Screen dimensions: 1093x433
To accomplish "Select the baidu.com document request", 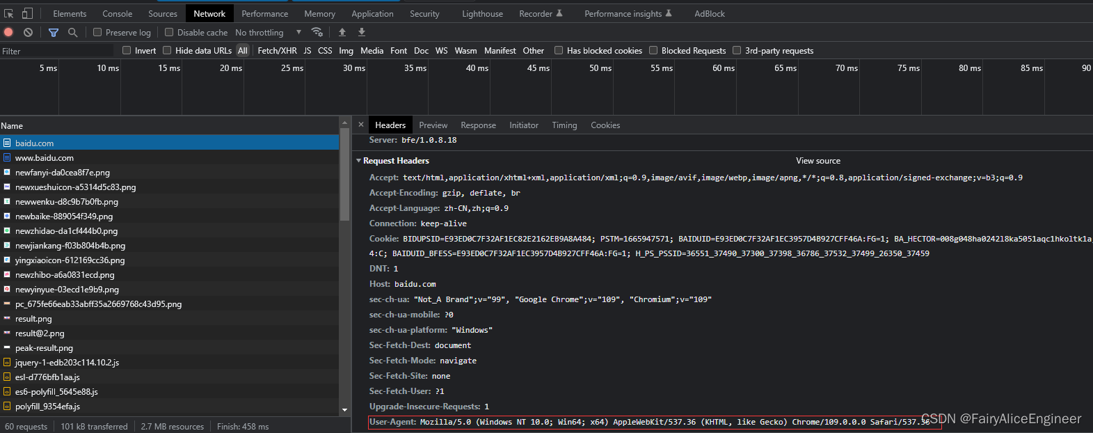I will [169, 143].
